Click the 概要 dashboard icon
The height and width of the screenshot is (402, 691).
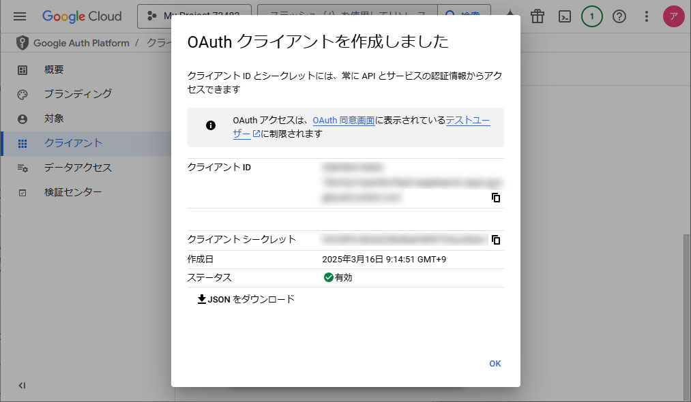(x=23, y=70)
